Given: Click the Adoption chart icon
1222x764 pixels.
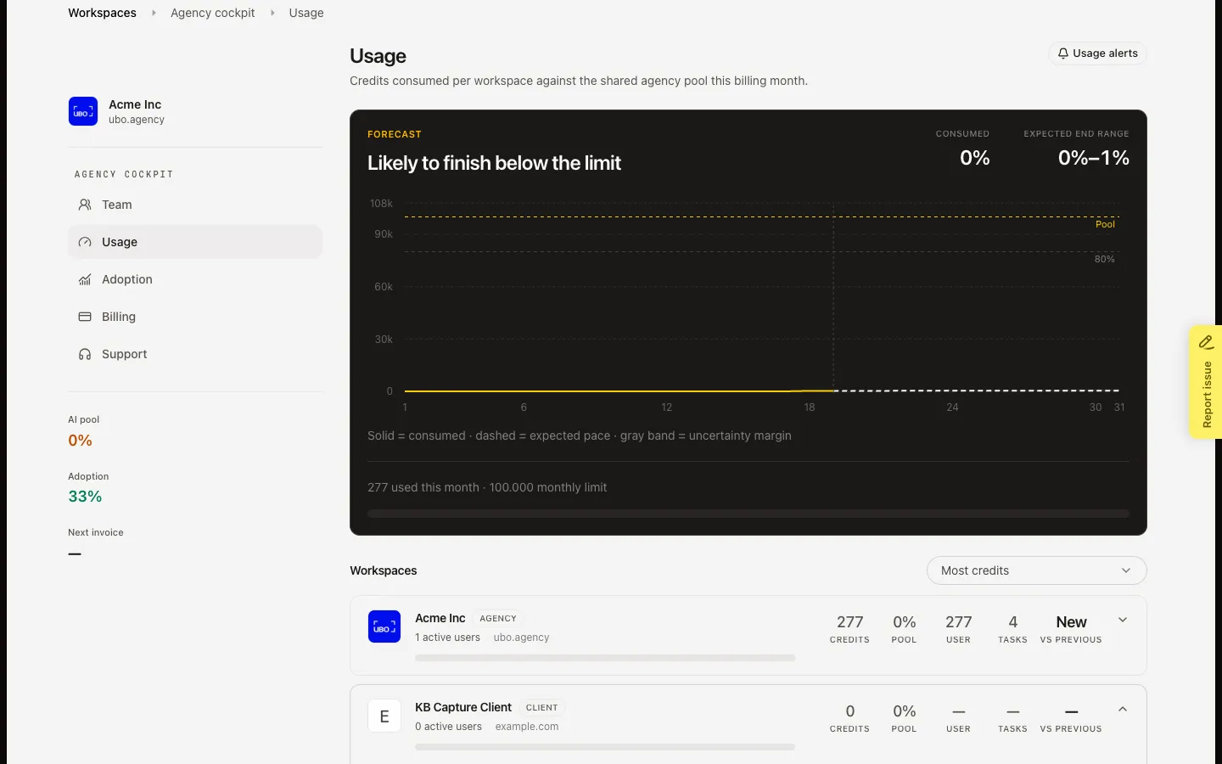Looking at the screenshot, I should (x=85, y=279).
